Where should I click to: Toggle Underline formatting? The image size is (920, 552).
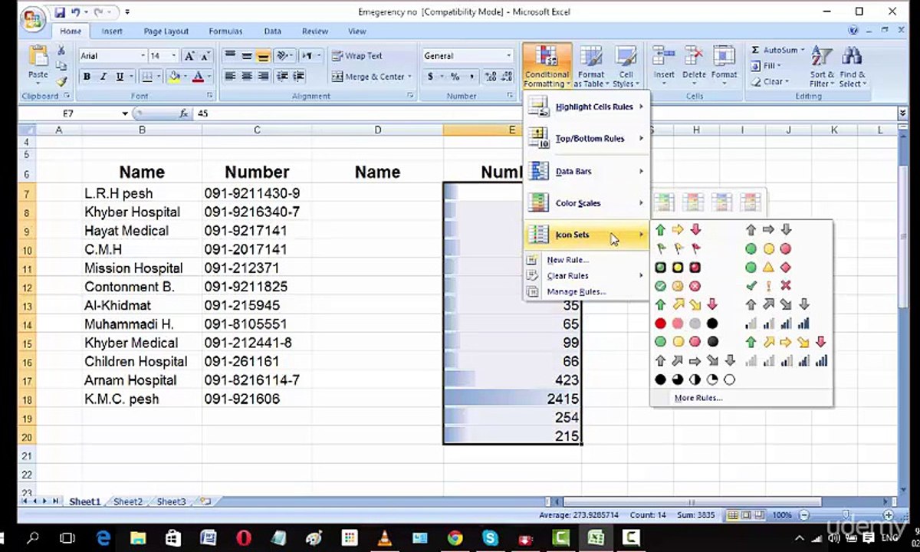pyautogui.click(x=120, y=77)
